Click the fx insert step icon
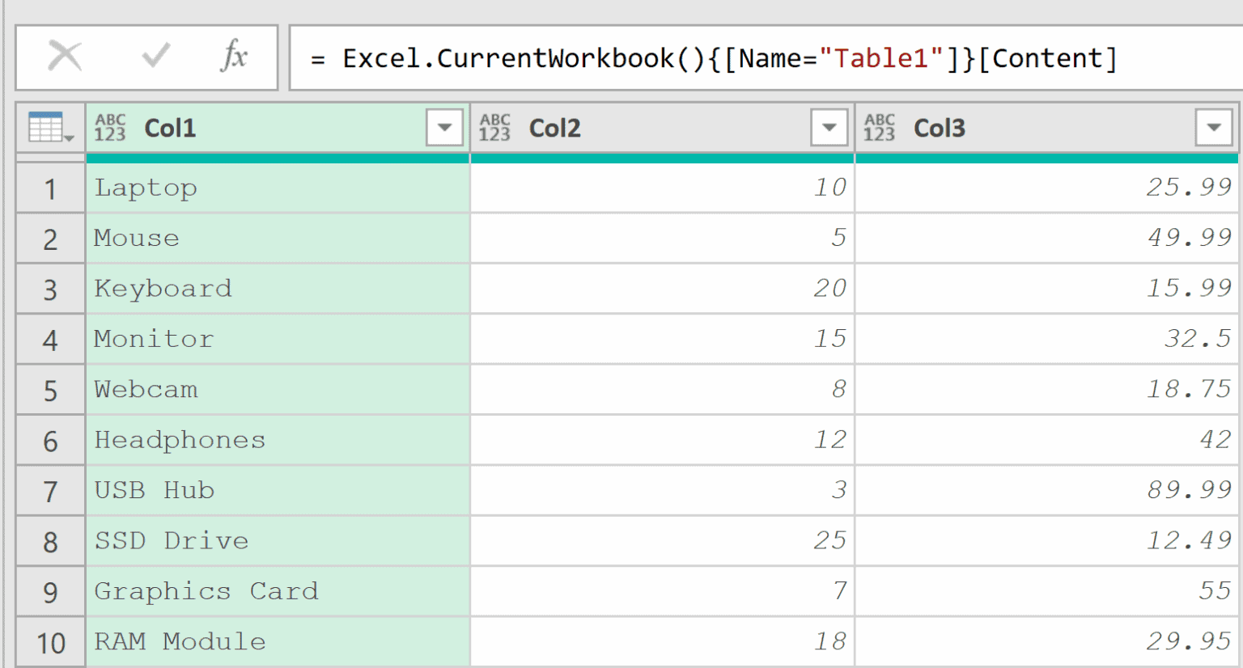This screenshot has height=668, width=1243. 234,57
